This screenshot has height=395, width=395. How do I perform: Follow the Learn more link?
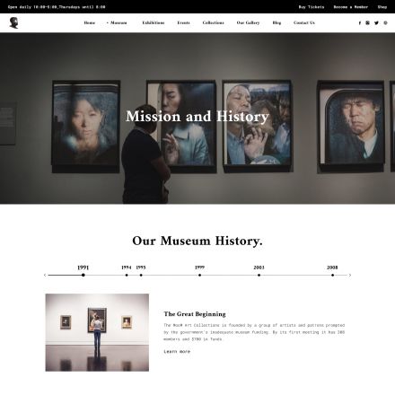point(177,351)
